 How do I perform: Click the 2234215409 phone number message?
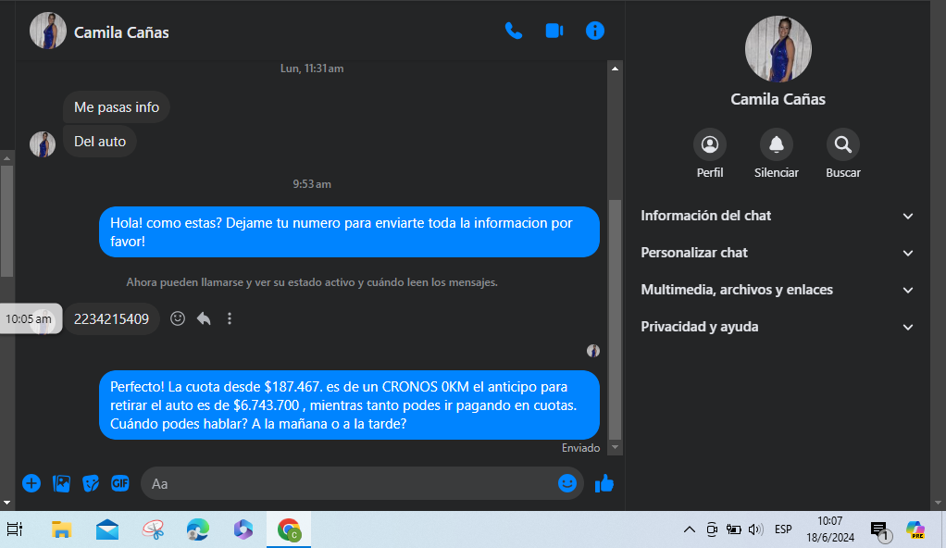coord(111,318)
